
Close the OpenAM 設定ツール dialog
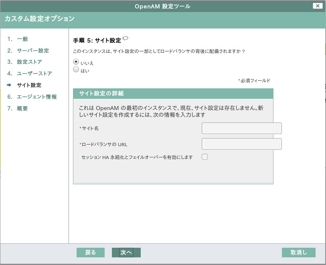pos(318,6)
